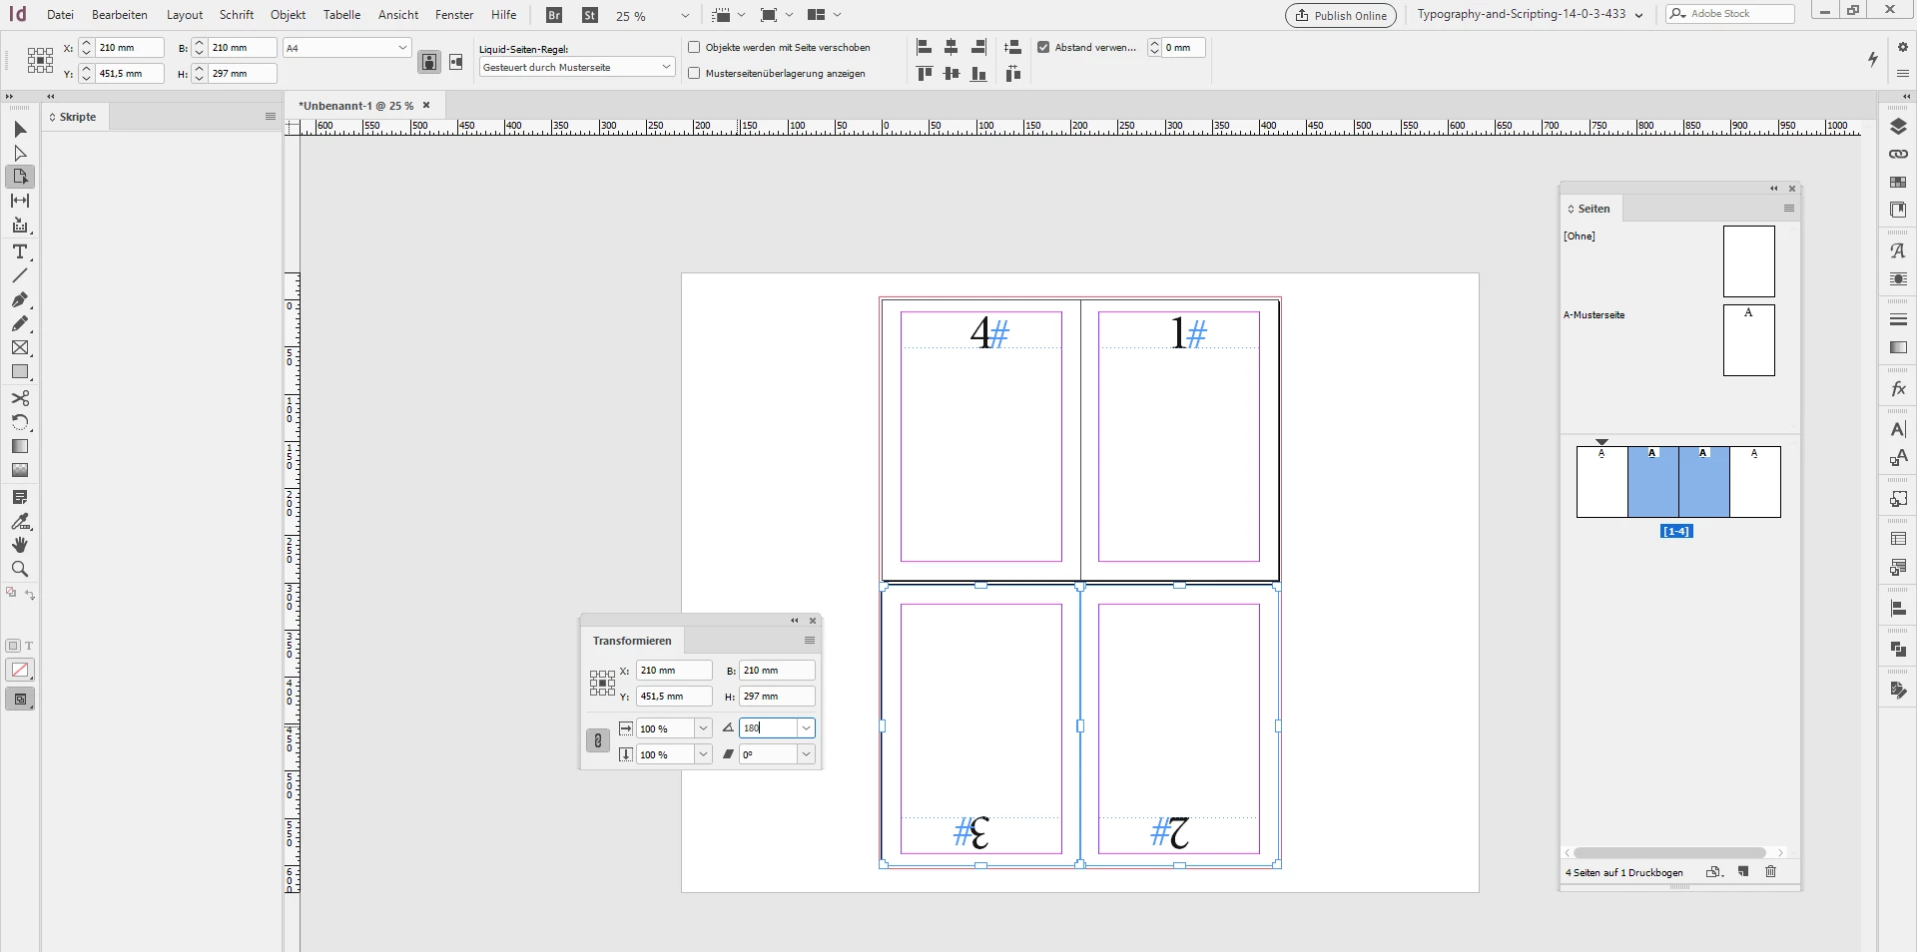
Task: Open screen mode dropdown arrow
Action: (x=789, y=15)
